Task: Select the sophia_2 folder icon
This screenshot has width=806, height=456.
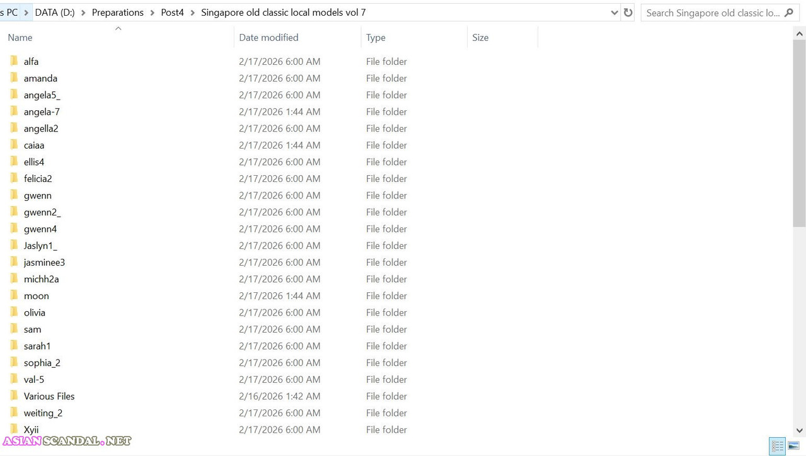Action: coord(14,363)
